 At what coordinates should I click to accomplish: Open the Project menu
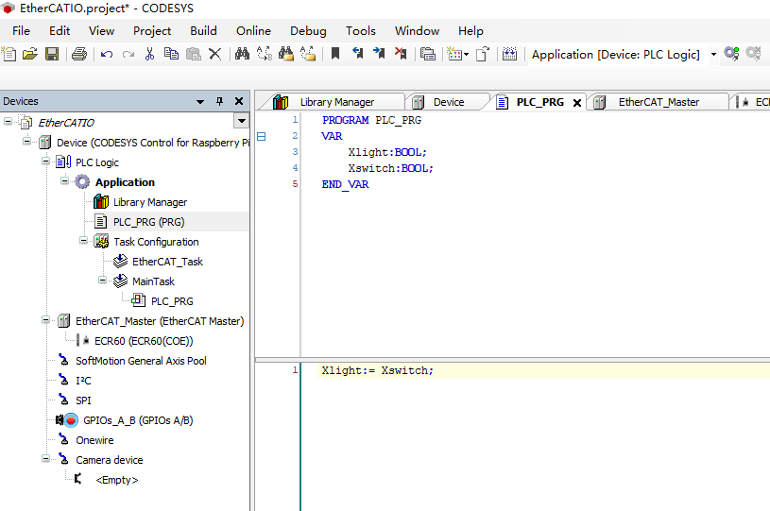(x=152, y=31)
